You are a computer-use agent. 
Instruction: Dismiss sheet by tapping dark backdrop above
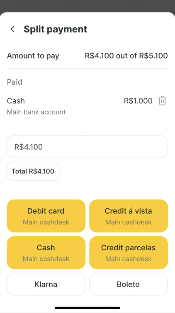87,5
